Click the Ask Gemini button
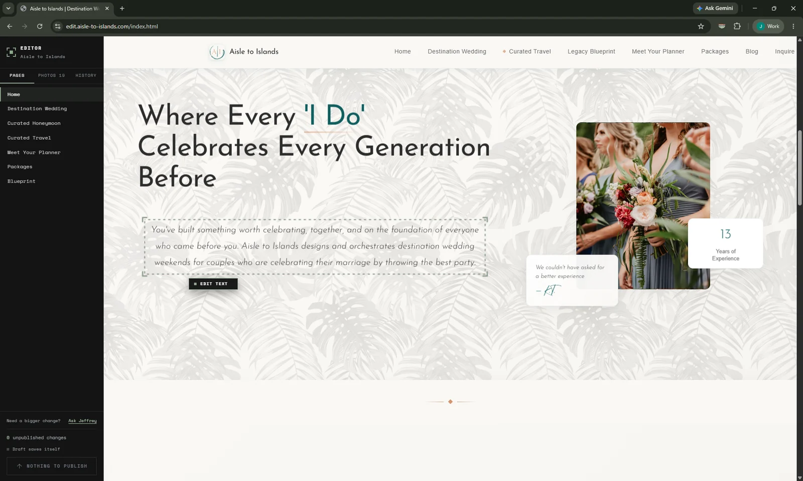Viewport: 803px width, 481px height. point(715,8)
